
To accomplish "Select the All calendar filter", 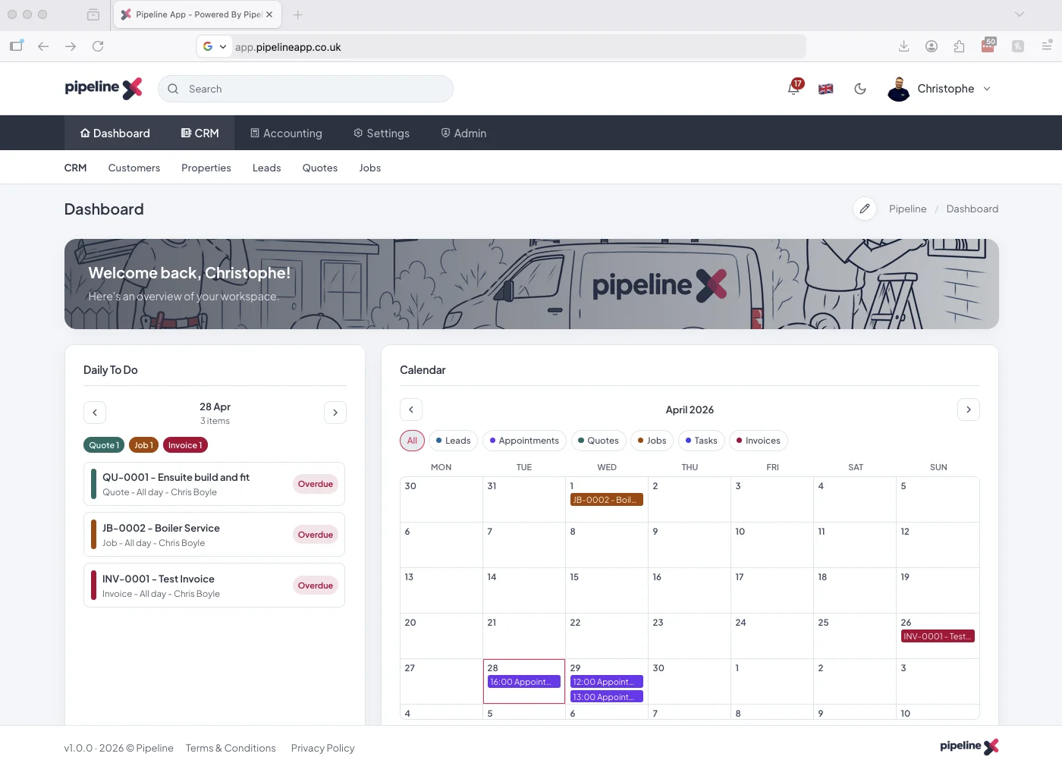I will pos(412,441).
